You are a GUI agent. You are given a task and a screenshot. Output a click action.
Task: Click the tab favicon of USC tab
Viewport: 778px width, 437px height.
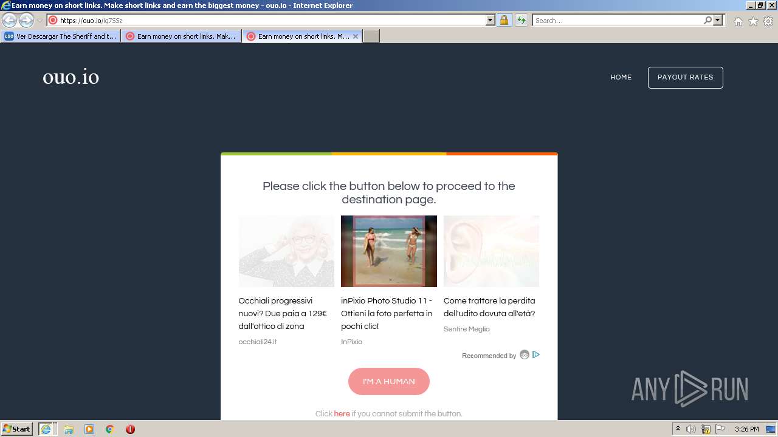tap(9, 36)
